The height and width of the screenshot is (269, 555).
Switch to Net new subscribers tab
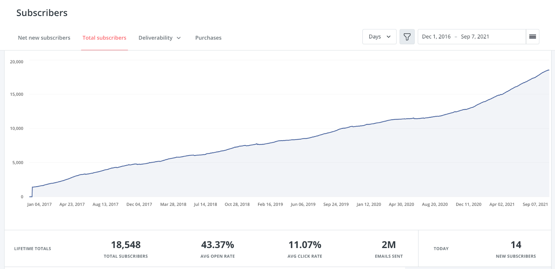click(44, 38)
